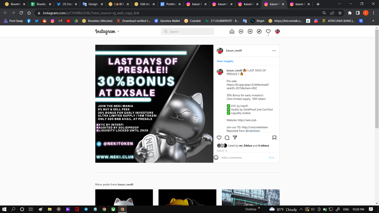The image size is (379, 213).
Task: Share the post via the paper plane icon
Action: [x=235, y=137]
